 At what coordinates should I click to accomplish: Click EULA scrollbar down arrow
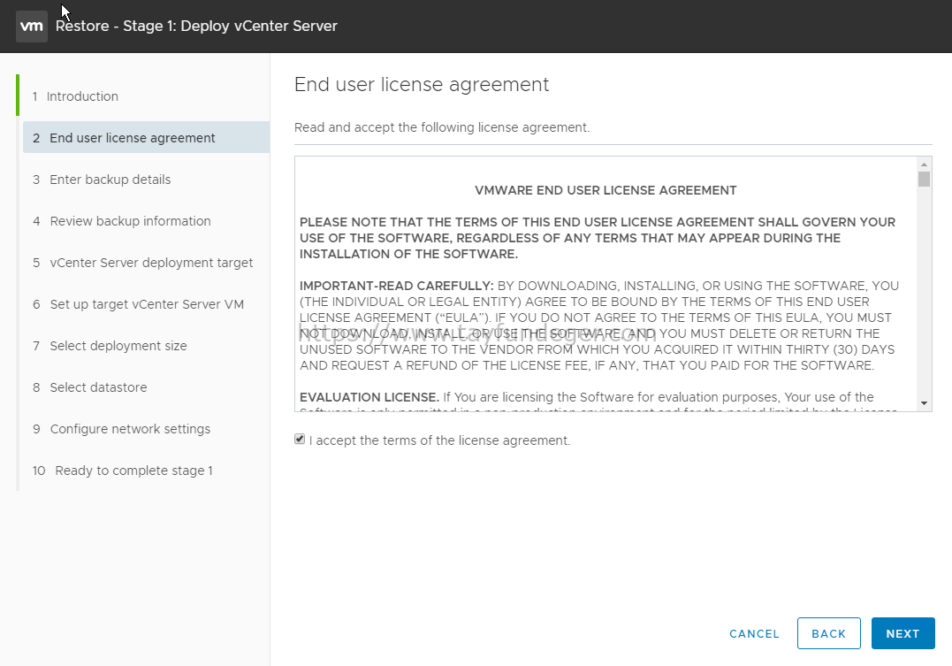coord(924,403)
